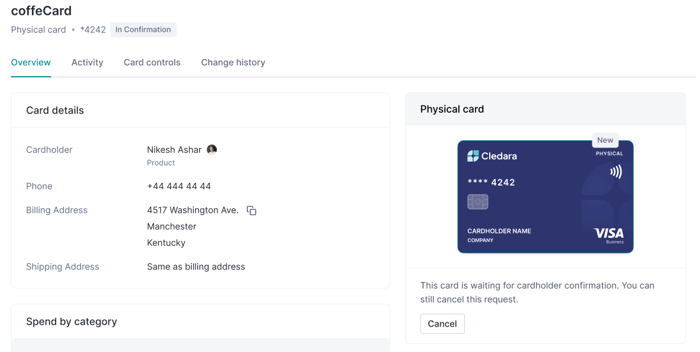Click the Cledara logo on card

[x=492, y=156]
